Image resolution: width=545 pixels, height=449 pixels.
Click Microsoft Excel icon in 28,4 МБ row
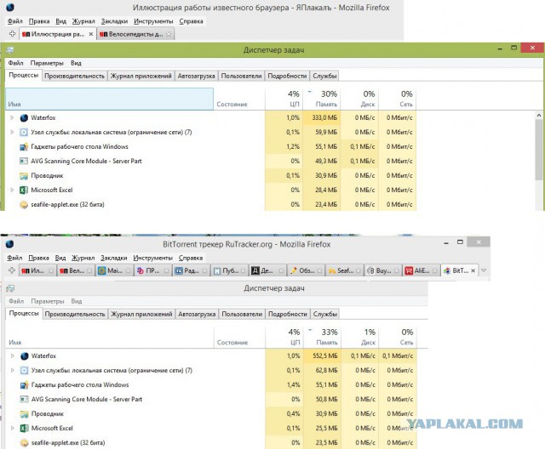tap(24, 190)
